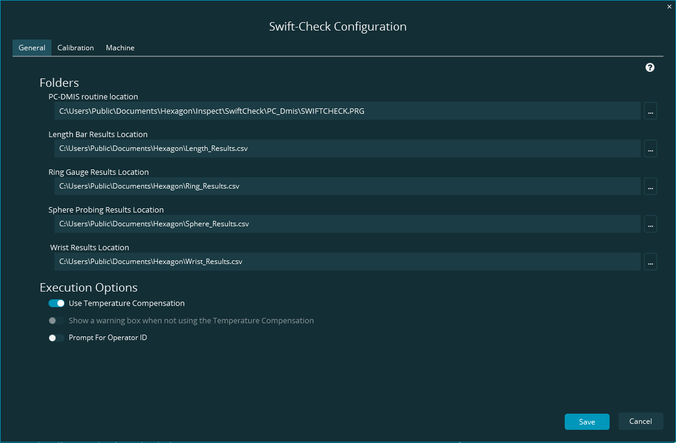The width and height of the screenshot is (676, 443).
Task: Select the Wrist Results Location field
Action: tap(347, 262)
